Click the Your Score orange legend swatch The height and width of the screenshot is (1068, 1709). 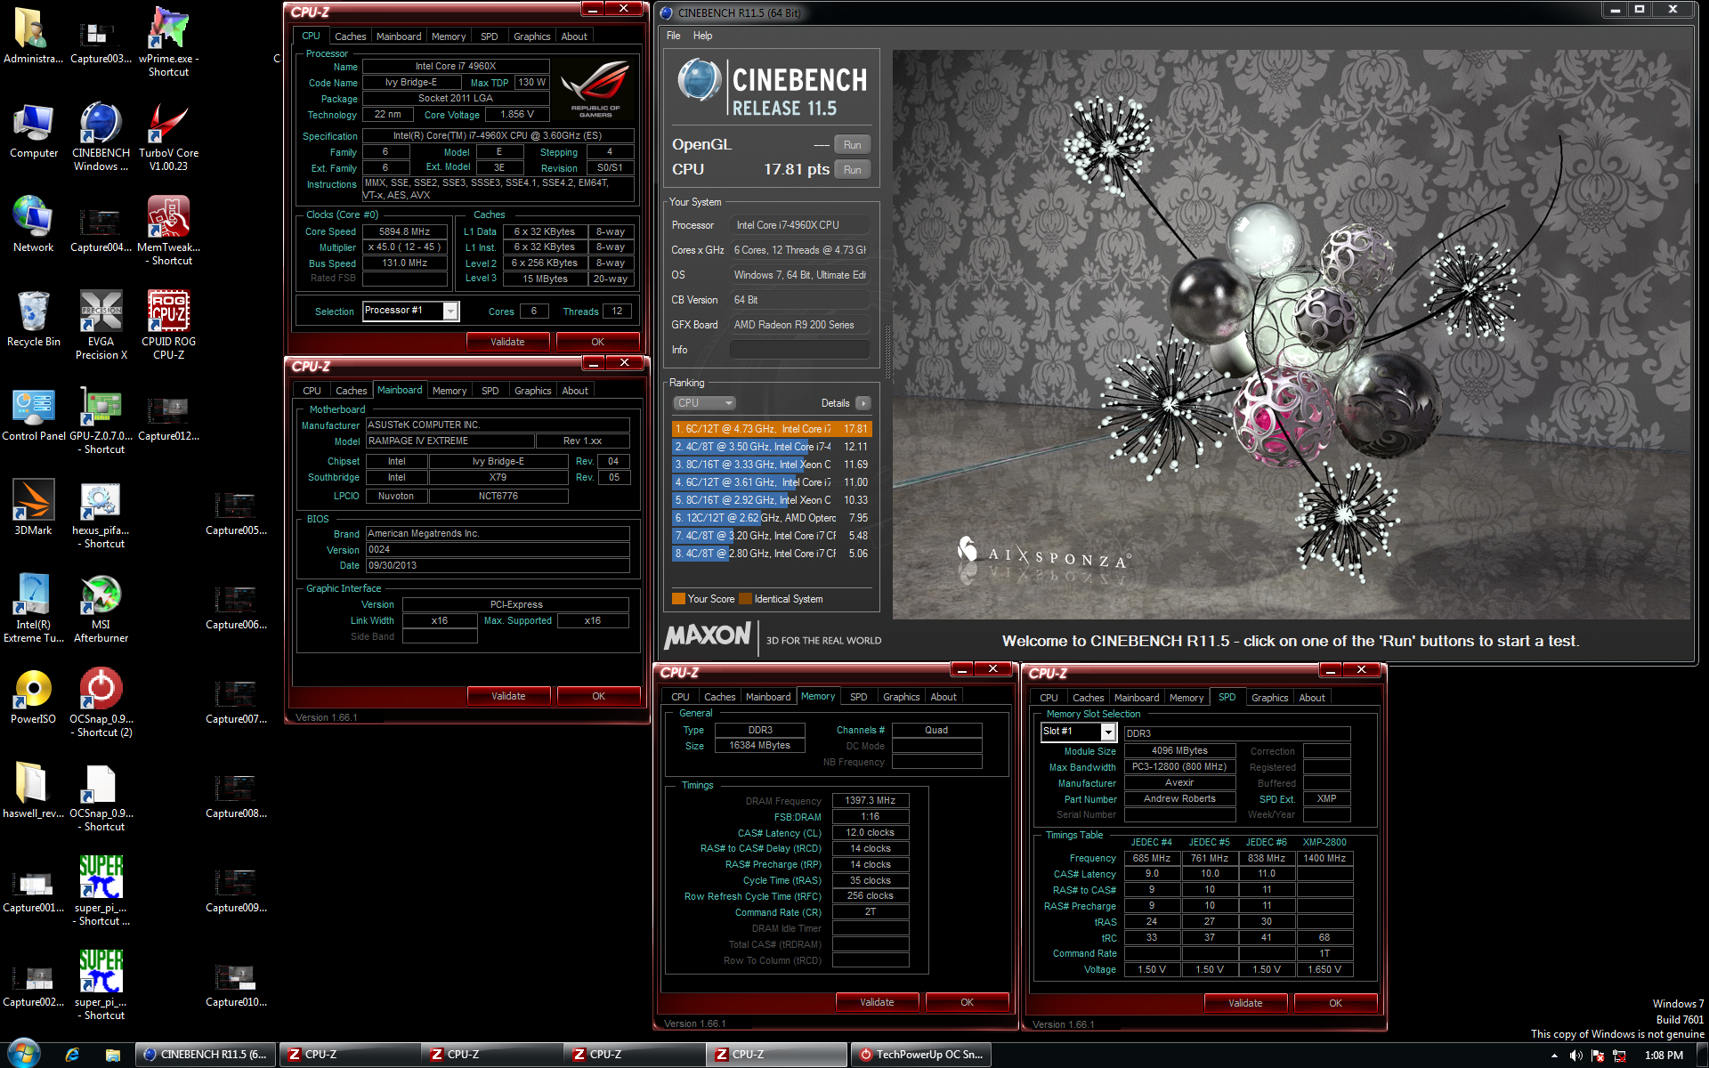(x=678, y=599)
